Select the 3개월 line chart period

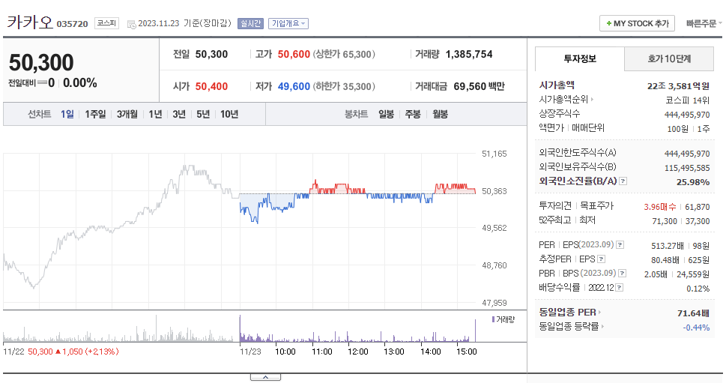tap(127, 114)
